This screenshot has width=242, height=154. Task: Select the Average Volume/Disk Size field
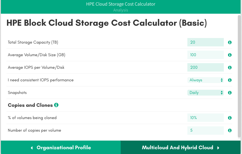click(206, 55)
